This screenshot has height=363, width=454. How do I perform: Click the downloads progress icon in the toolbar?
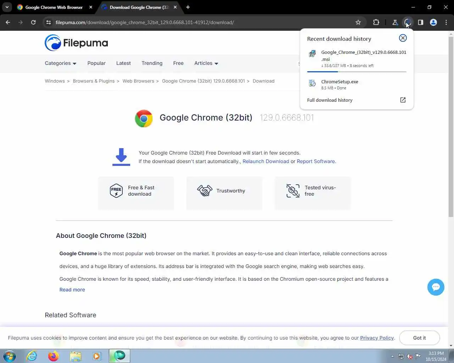(x=408, y=22)
